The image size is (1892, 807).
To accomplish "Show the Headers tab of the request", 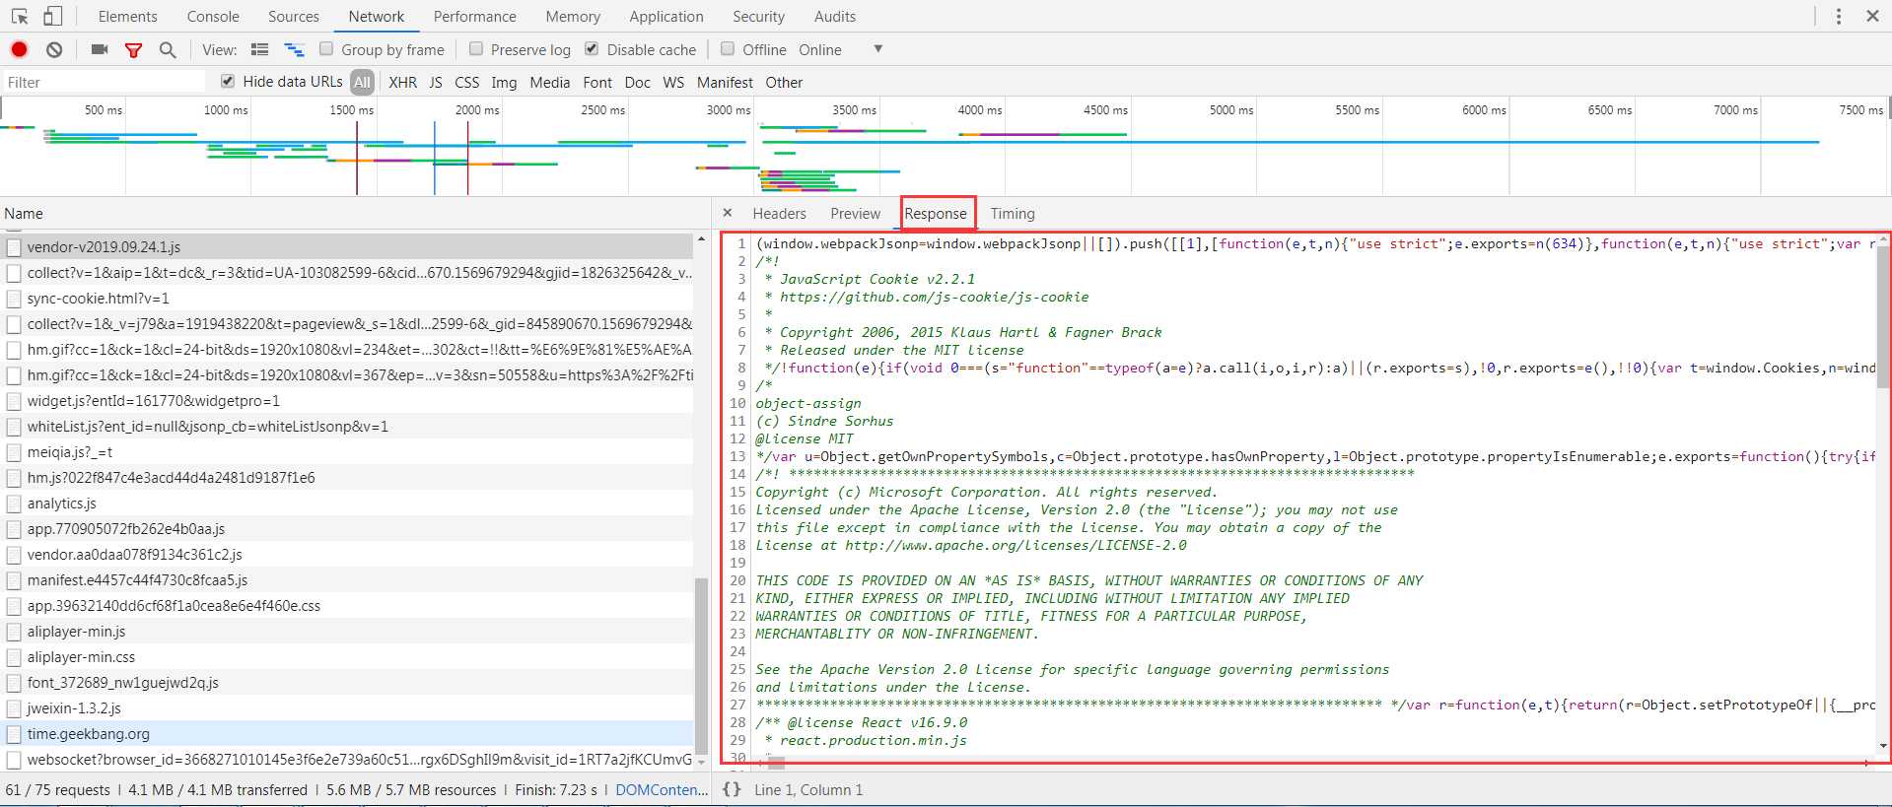I will pyautogui.click(x=779, y=213).
